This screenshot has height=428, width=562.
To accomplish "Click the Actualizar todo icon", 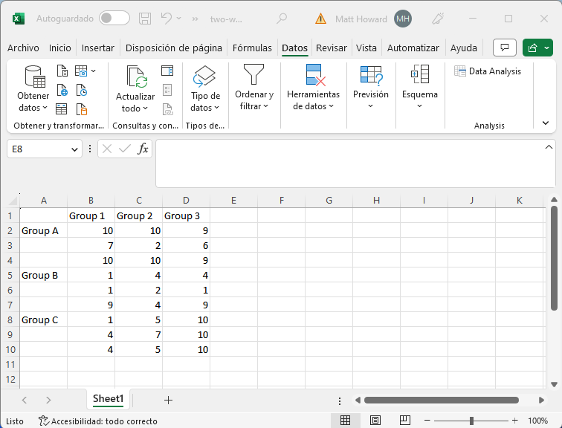I will tap(136, 77).
